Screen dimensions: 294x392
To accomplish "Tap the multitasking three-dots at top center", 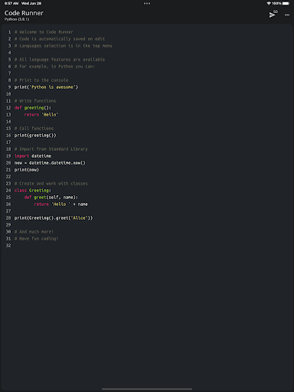I will tap(147, 3).
